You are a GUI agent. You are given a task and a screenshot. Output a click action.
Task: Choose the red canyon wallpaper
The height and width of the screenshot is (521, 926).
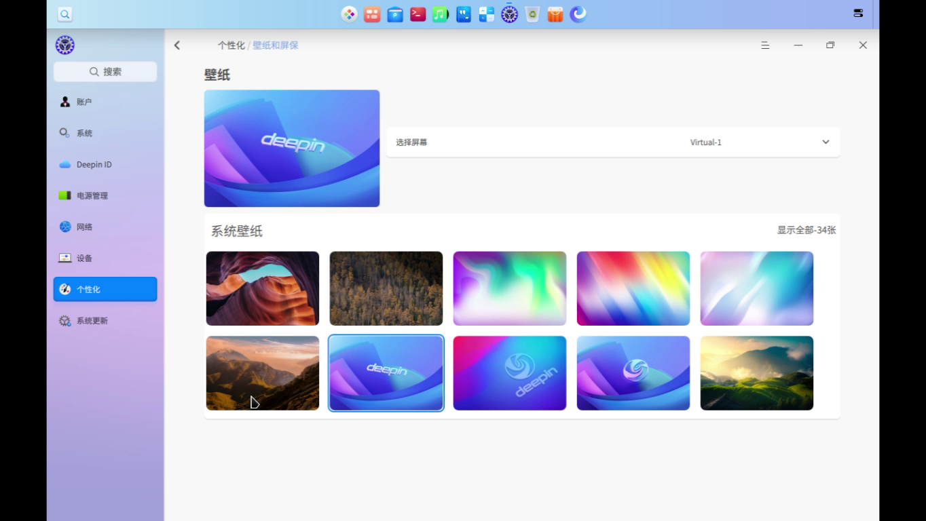click(x=263, y=288)
